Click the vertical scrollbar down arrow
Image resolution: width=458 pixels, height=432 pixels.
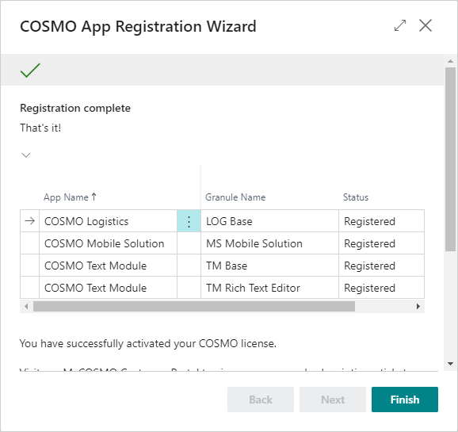(x=450, y=364)
